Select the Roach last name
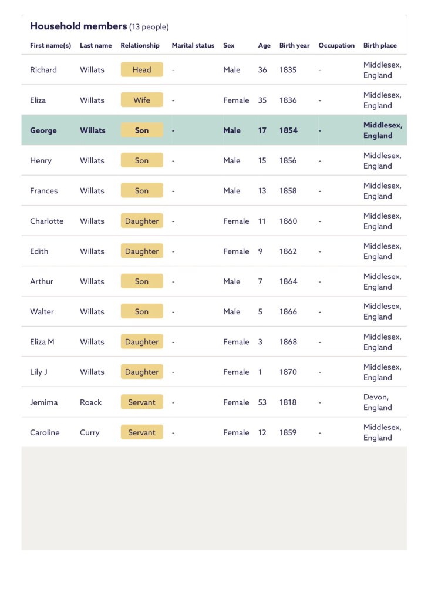 pyautogui.click(x=90, y=402)
